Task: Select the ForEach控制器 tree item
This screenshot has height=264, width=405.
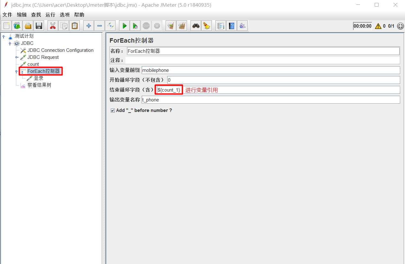Action: (43, 71)
